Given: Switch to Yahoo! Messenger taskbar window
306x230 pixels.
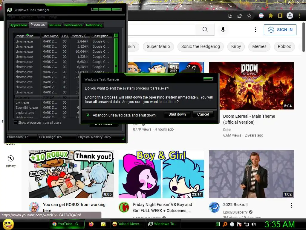Looking at the screenshot, I should (128, 224).
